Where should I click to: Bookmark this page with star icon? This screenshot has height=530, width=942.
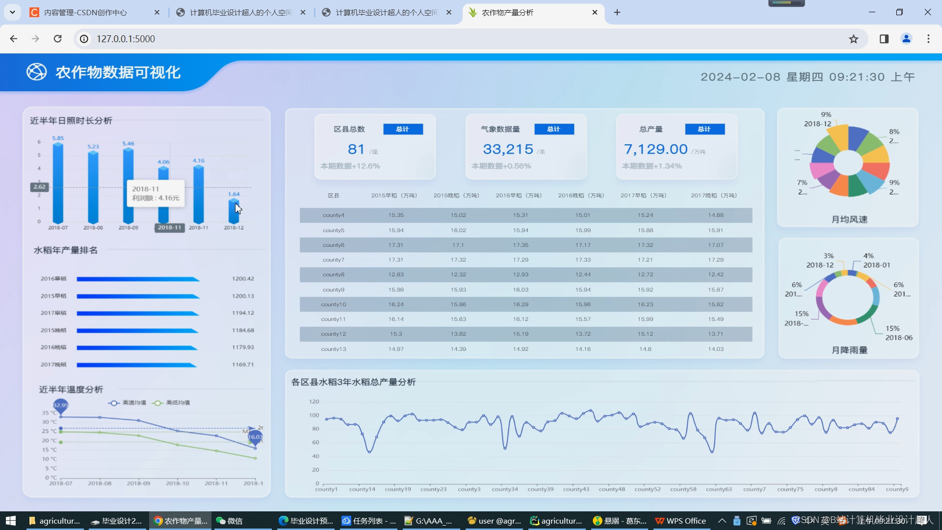point(854,39)
